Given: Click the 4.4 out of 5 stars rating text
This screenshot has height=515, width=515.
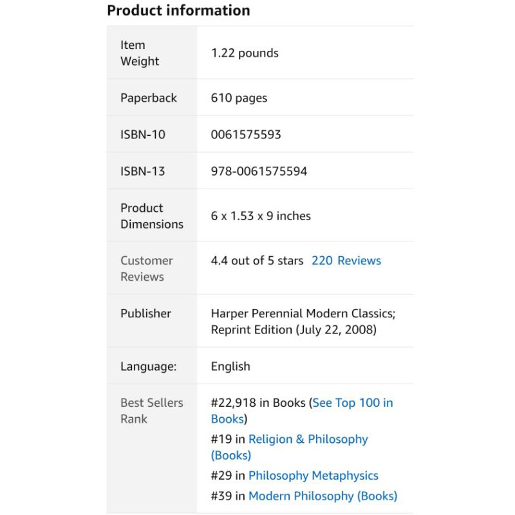Looking at the screenshot, I should (x=257, y=261).
